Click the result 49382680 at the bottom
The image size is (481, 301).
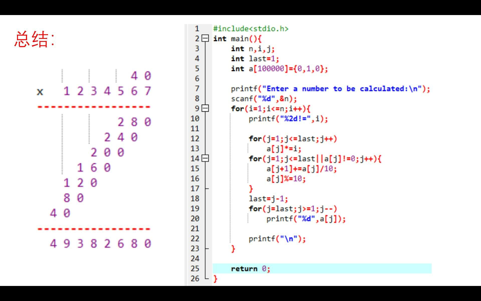100,244
